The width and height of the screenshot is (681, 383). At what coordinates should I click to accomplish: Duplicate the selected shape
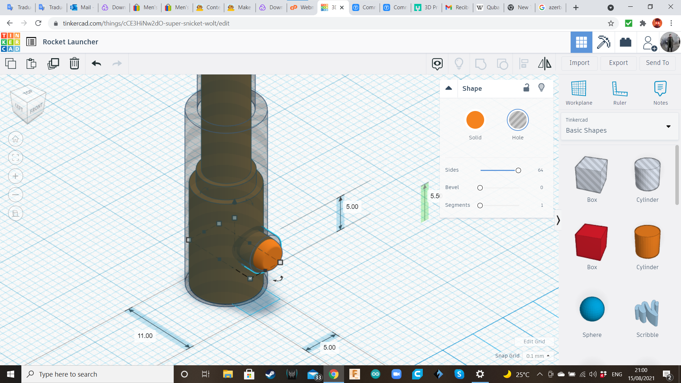click(53, 64)
